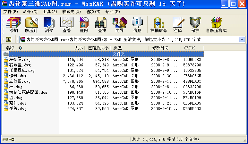Select file 齿轮油泵装配图.dwg

(x=28, y=92)
